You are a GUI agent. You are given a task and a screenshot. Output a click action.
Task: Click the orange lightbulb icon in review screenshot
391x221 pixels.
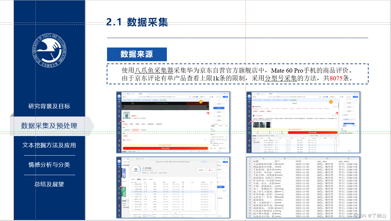point(330,102)
